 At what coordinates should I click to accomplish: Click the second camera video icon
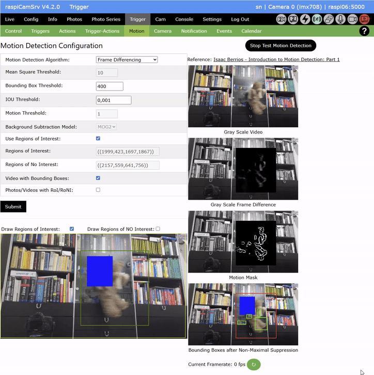[x=281, y=19]
